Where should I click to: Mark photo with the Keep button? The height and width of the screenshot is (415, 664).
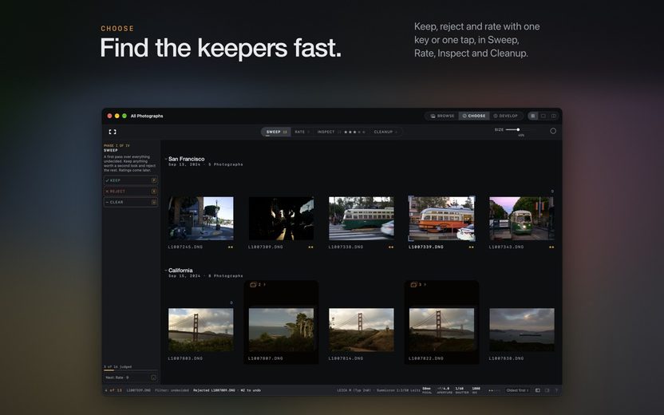(130, 180)
